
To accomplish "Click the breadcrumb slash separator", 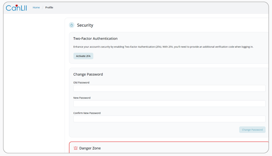I will coord(42,8).
